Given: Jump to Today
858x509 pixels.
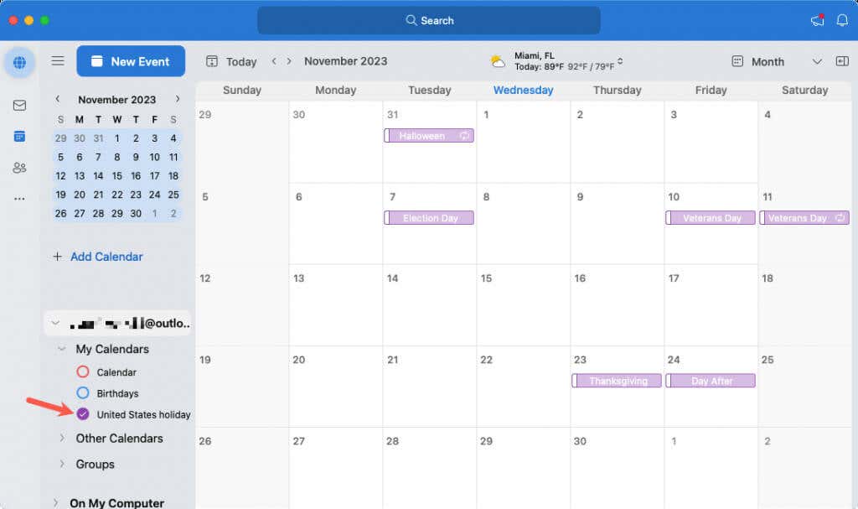Looking at the screenshot, I should (241, 62).
